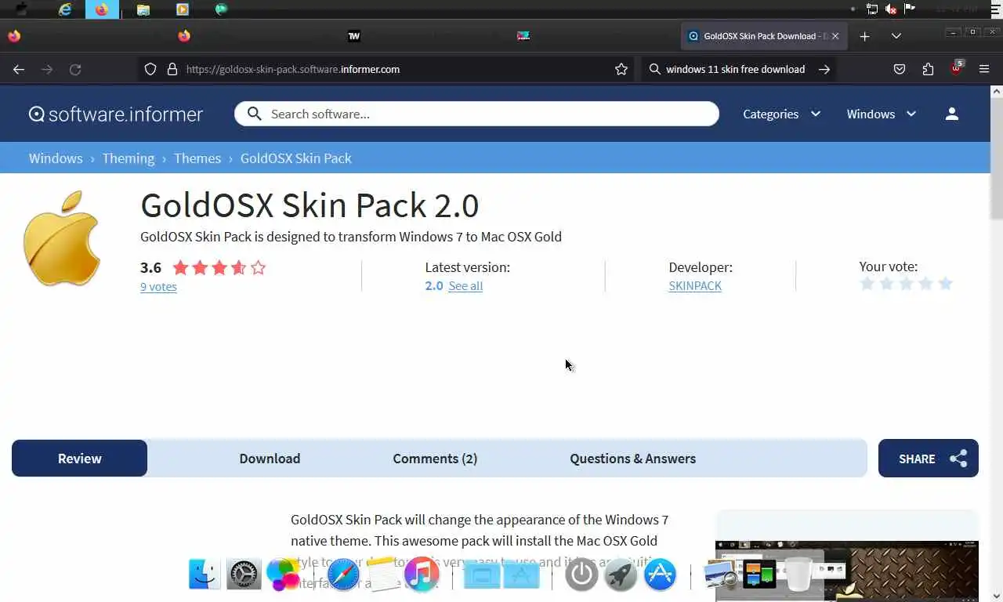Click the site padlock icon
The height and width of the screenshot is (602, 1003).
point(172,69)
